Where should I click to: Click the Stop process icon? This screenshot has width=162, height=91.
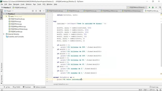[x=156, y=7]
